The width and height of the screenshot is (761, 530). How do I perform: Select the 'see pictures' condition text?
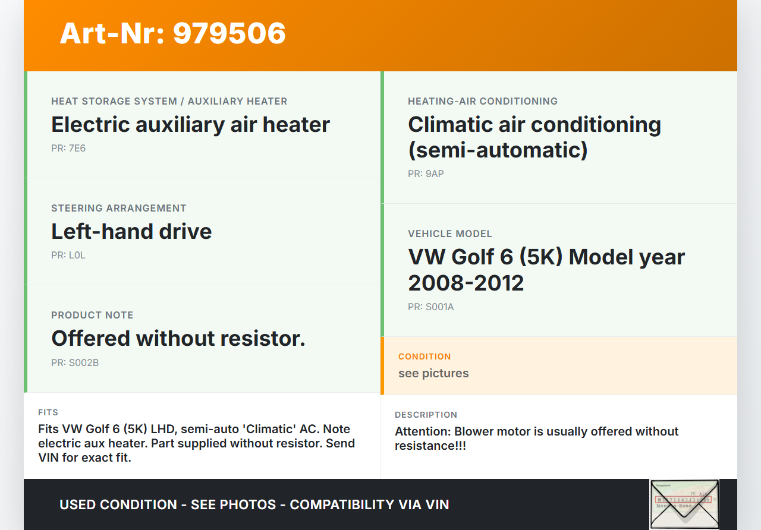coord(433,373)
